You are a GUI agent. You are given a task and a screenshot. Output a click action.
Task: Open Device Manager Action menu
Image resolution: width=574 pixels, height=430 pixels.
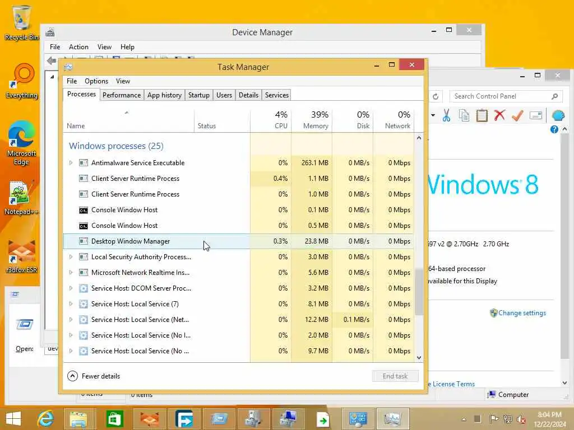pyautogui.click(x=78, y=47)
